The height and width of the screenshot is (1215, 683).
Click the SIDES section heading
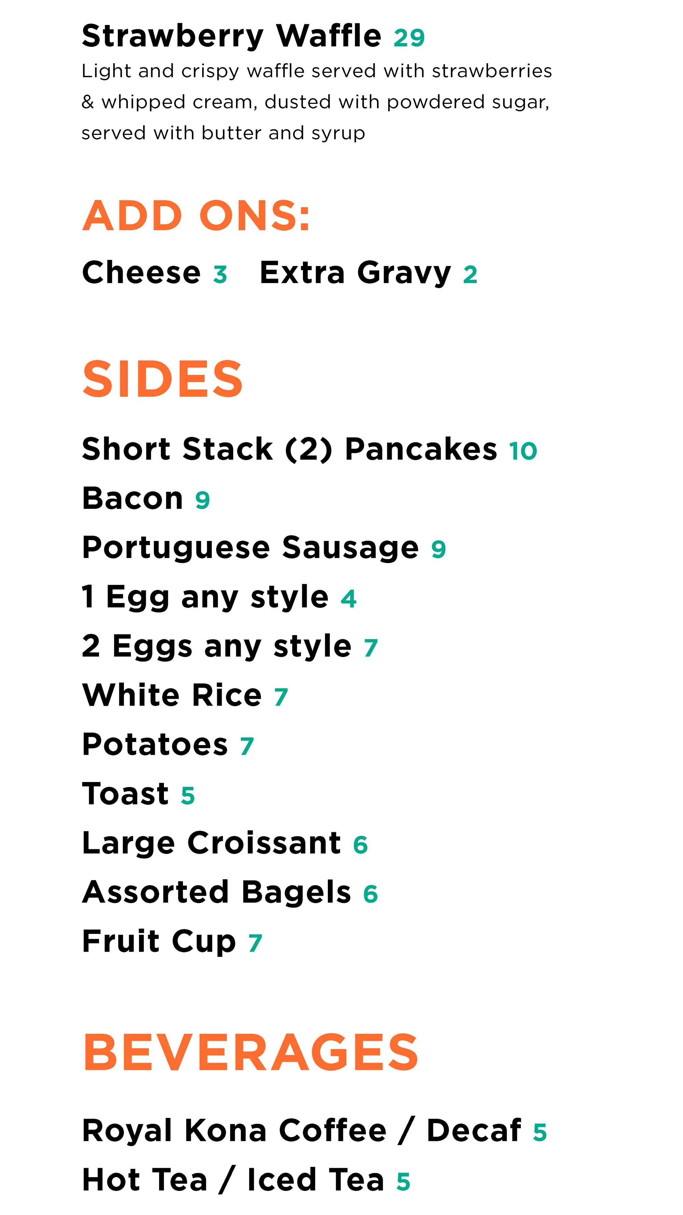pyautogui.click(x=162, y=379)
